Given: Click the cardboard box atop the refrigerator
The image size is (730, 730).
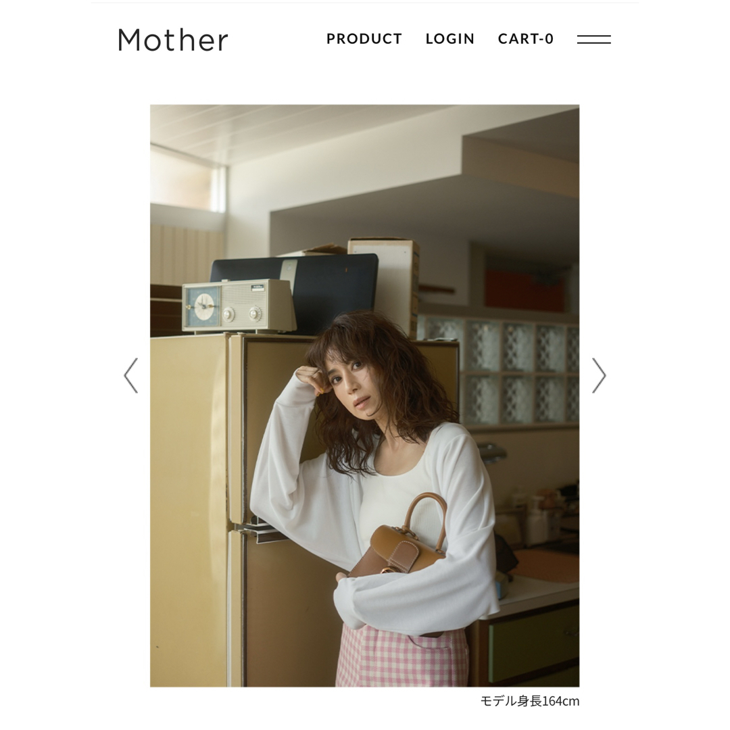Looking at the screenshot, I should click(x=384, y=284).
